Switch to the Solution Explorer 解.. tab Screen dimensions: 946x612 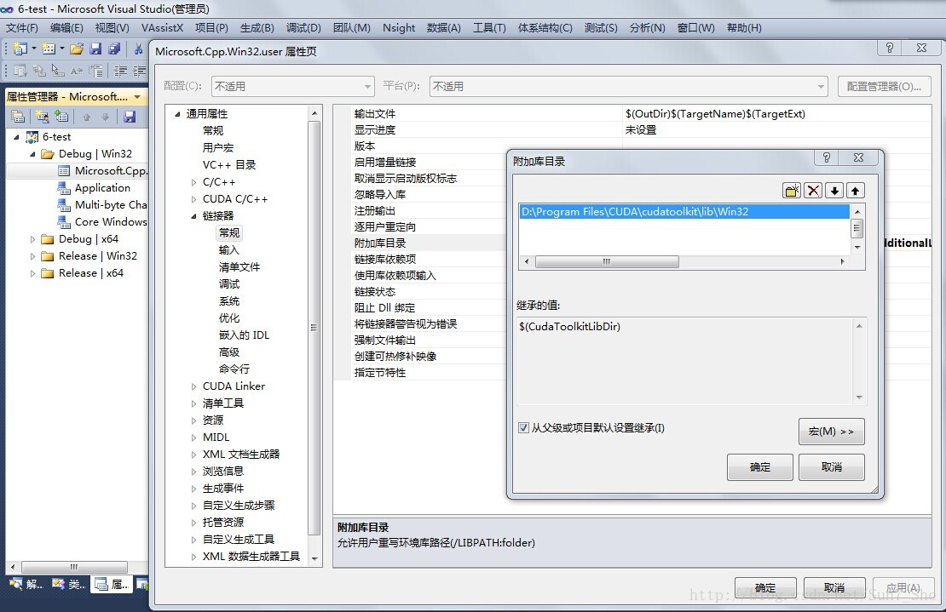pos(26,584)
